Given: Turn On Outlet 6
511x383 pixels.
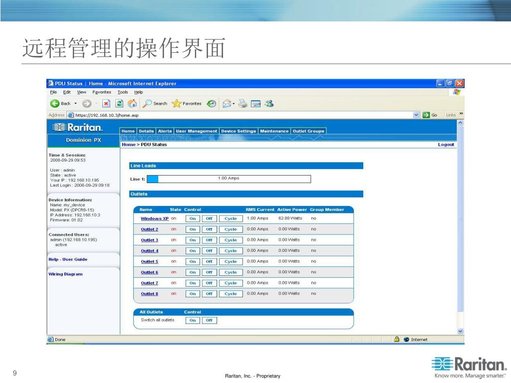Looking at the screenshot, I should pyautogui.click(x=193, y=272).
